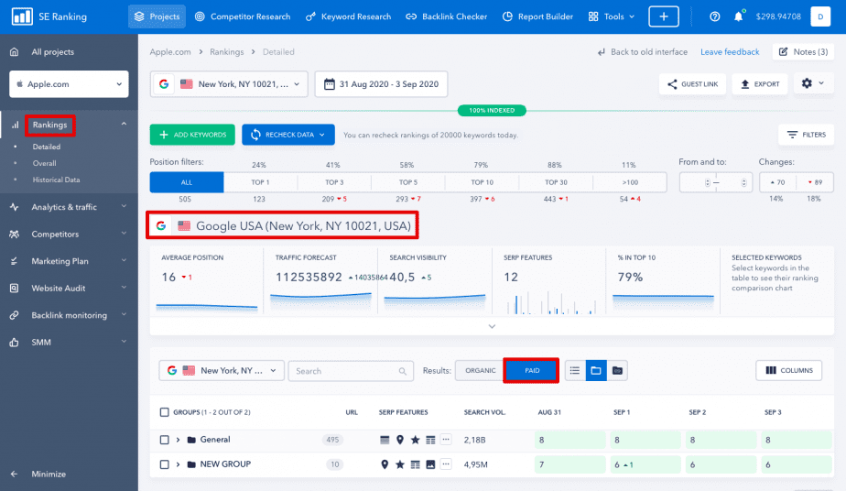Open Recheck Data dropdown
Screen dimensions: 846x491
click(288, 135)
